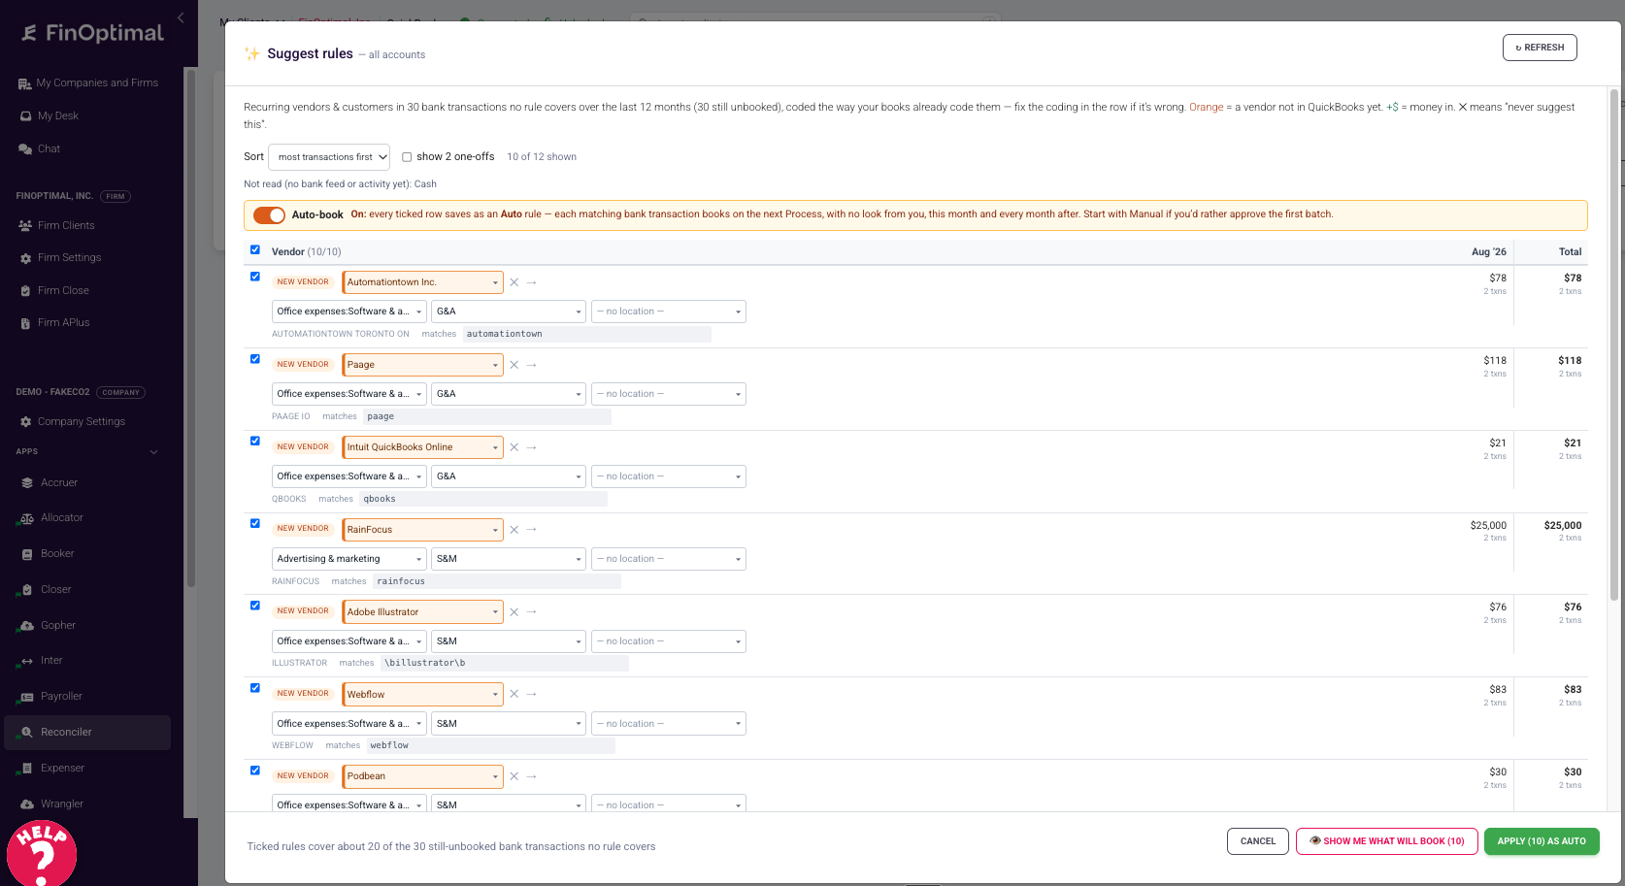
Task: Click the X icon beside Automationtown Inc.
Action: [514, 282]
